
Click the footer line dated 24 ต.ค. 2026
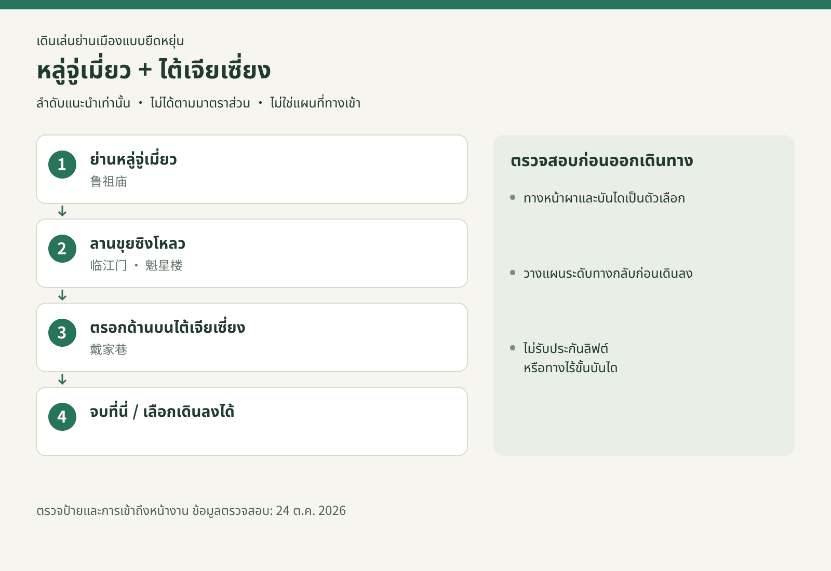(191, 510)
